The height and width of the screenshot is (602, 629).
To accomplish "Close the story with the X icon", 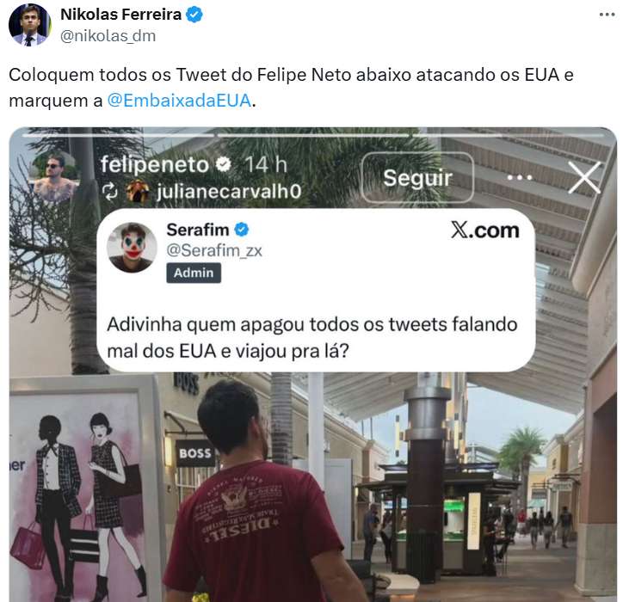I will [x=584, y=177].
